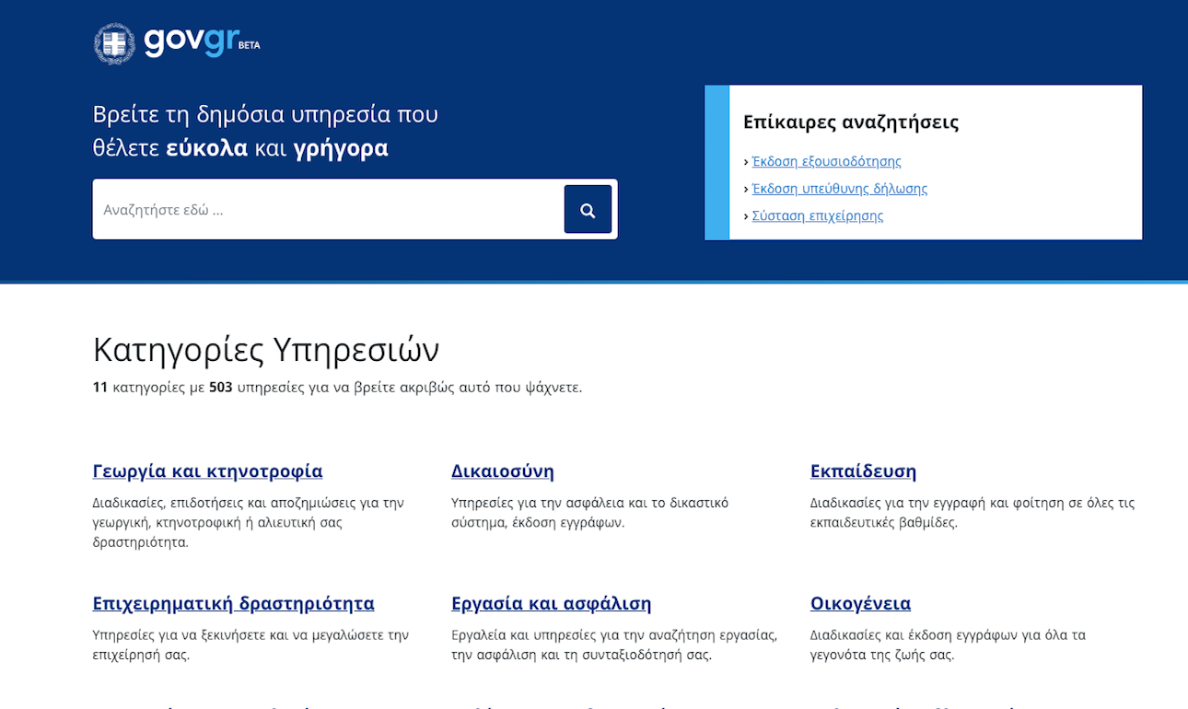
Task: Open the Έκδοση εξουσιοδότησης link
Action: click(826, 160)
